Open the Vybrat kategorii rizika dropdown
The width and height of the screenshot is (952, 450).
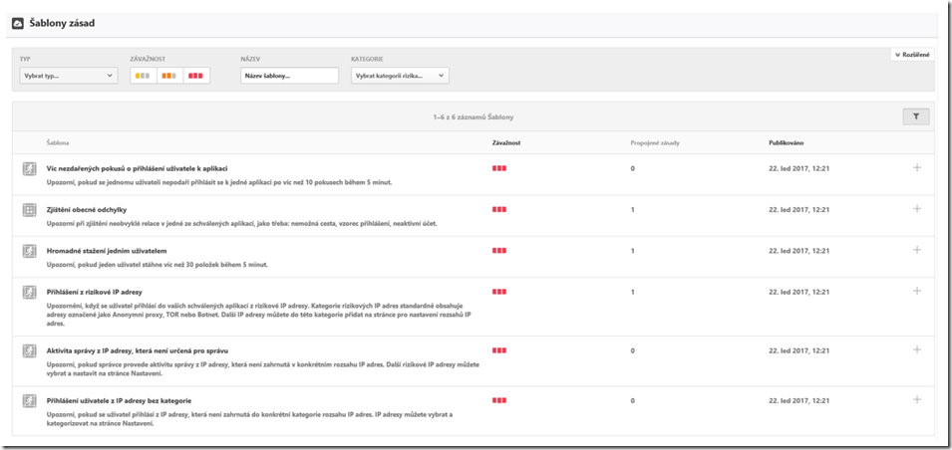click(x=400, y=76)
